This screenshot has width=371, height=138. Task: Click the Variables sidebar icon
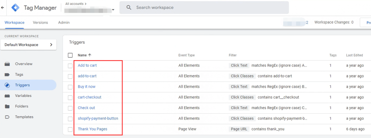7,96
